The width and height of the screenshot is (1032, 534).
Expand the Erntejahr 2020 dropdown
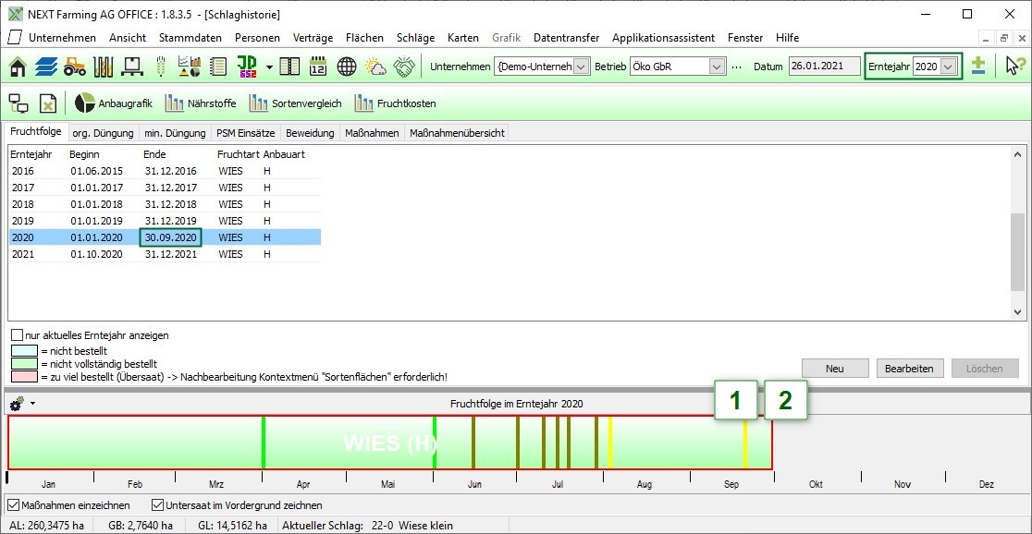948,67
